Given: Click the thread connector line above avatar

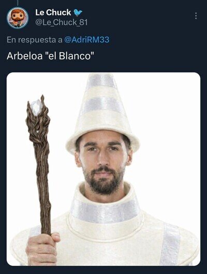Looking at the screenshot, I should pyautogui.click(x=18, y=3).
